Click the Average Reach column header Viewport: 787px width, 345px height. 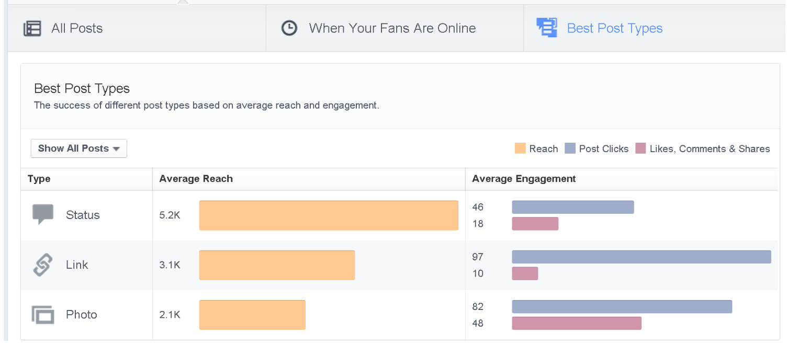click(x=196, y=179)
